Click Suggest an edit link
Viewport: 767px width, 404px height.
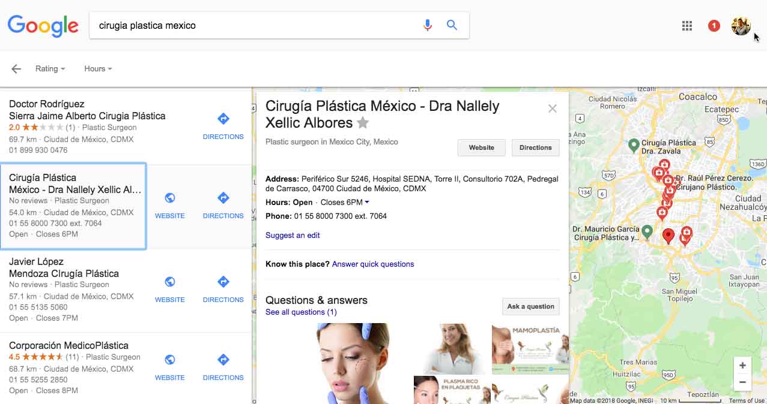coord(293,236)
